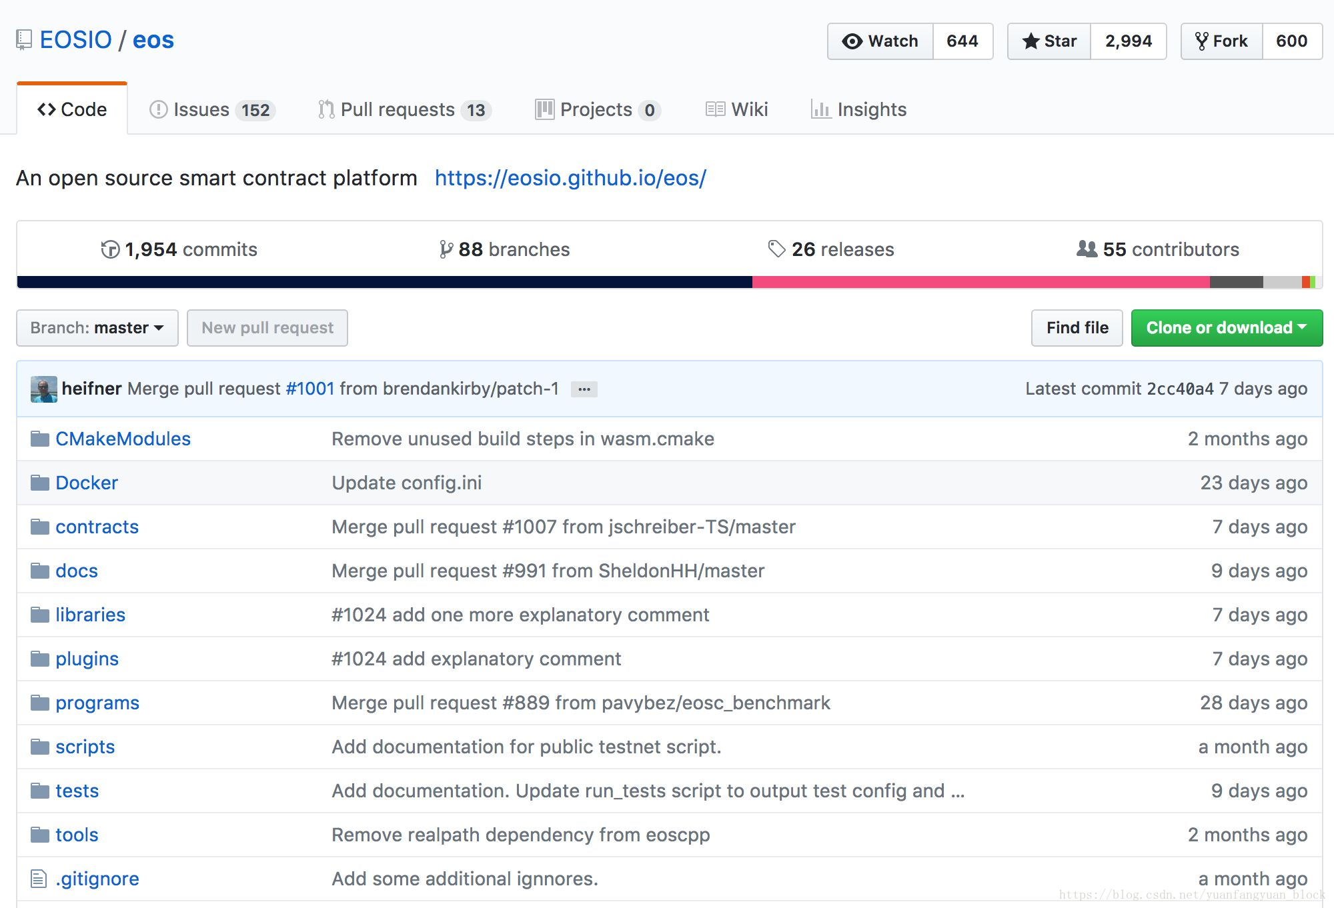This screenshot has width=1334, height=908.
Task: Open the Branch: master dropdown
Action: [x=97, y=328]
